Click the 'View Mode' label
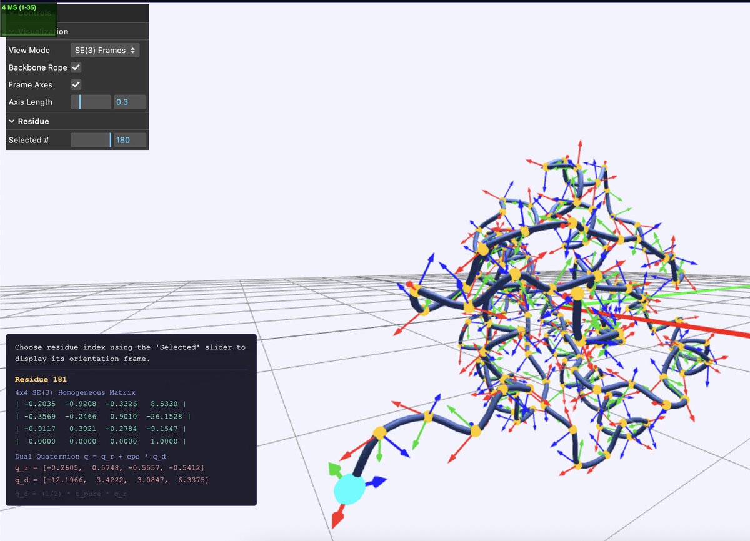Screen dimensions: 750x541 coord(29,50)
